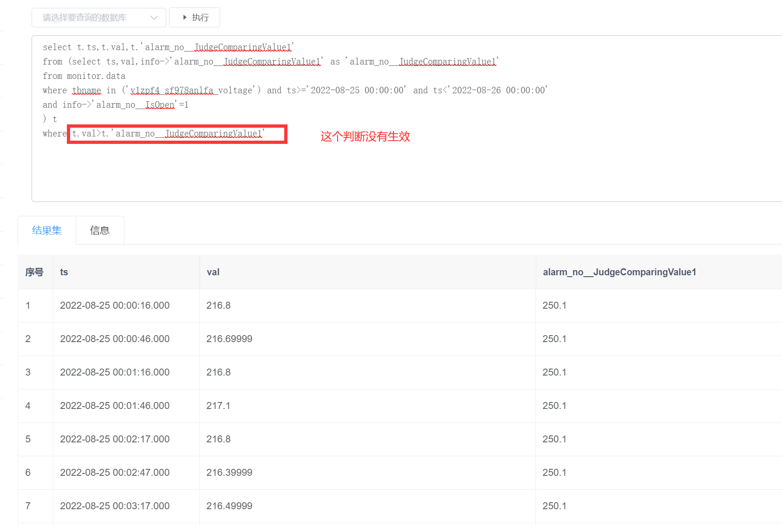Click the red-boxed where clause condition

[176, 134]
